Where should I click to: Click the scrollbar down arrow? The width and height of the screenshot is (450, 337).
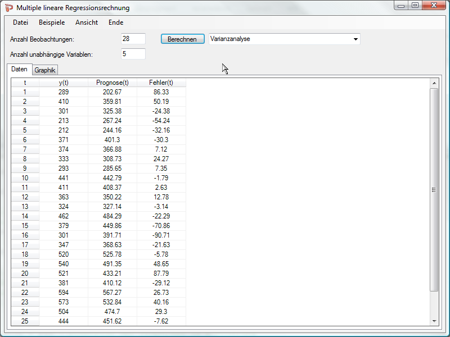point(434,321)
